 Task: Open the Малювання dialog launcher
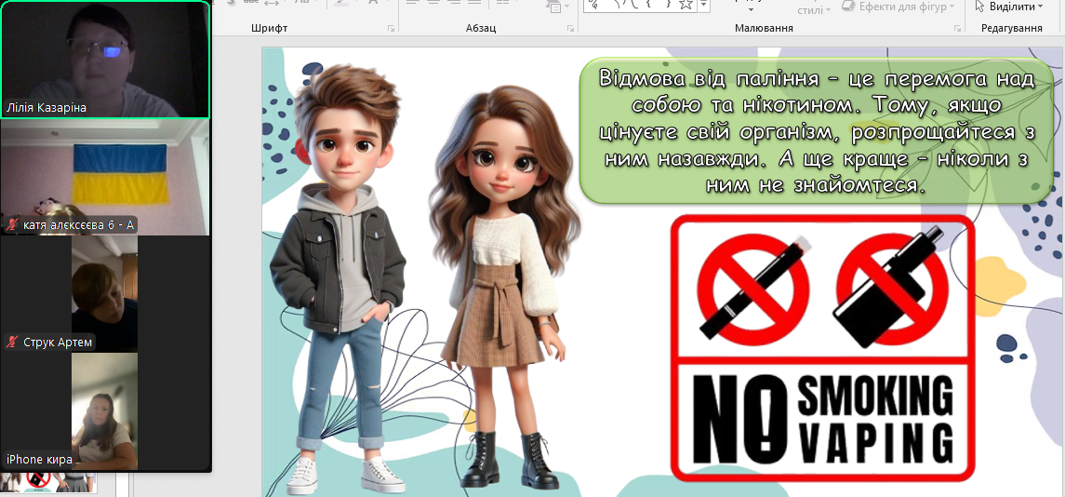[956, 29]
